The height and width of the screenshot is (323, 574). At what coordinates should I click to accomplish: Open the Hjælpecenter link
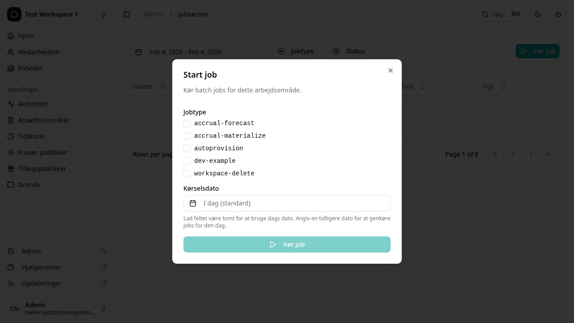coord(41,267)
